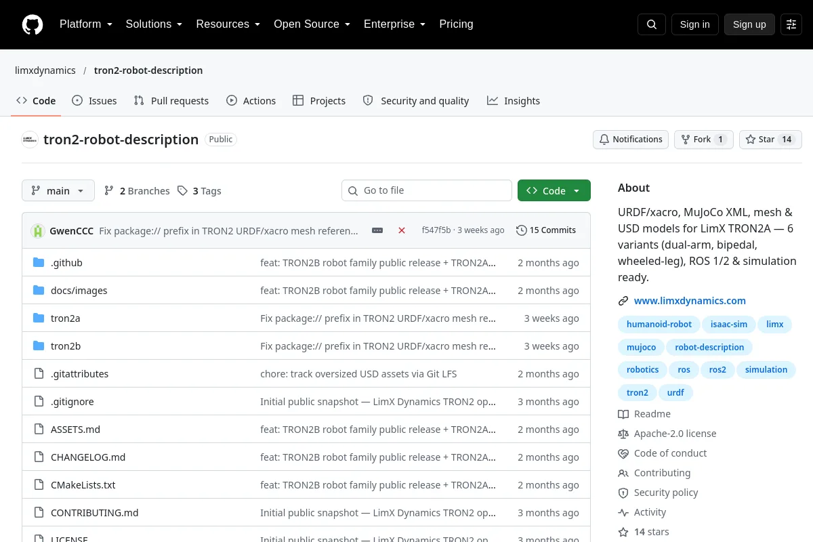The image size is (813, 542).
Task: View the failed checks red X
Action: click(402, 230)
